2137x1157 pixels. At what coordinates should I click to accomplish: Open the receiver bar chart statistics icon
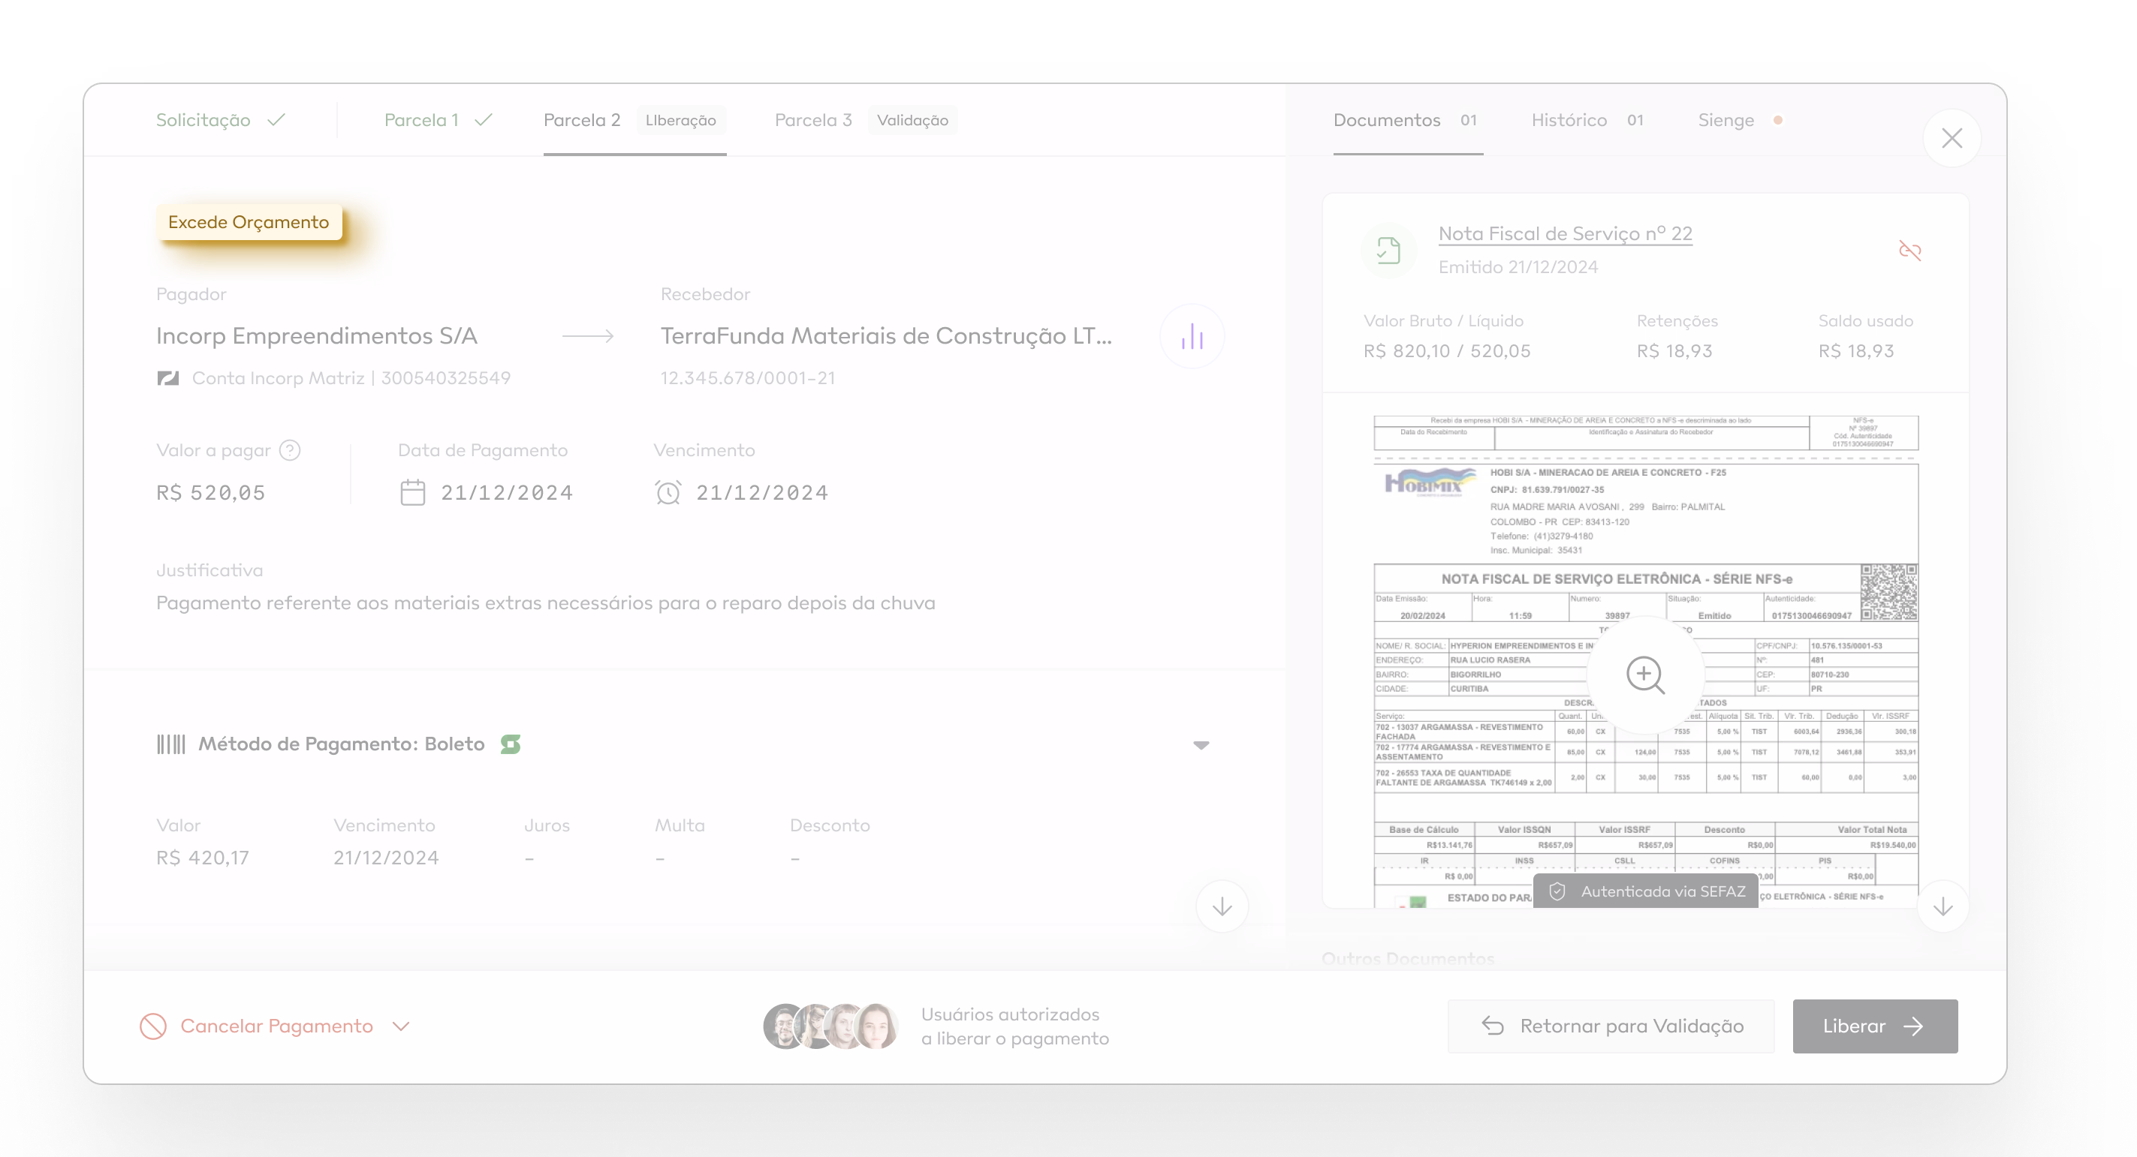click(1192, 336)
